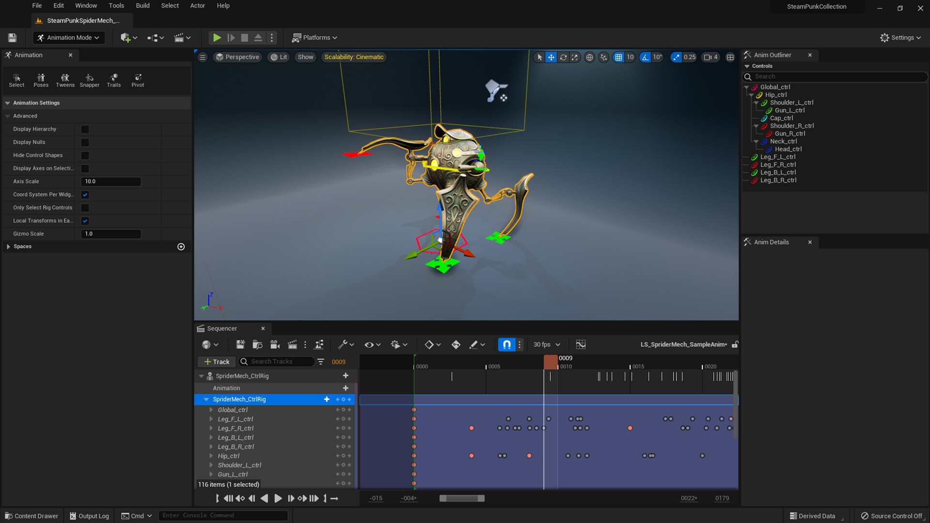Open the Build menu

[x=142, y=5]
